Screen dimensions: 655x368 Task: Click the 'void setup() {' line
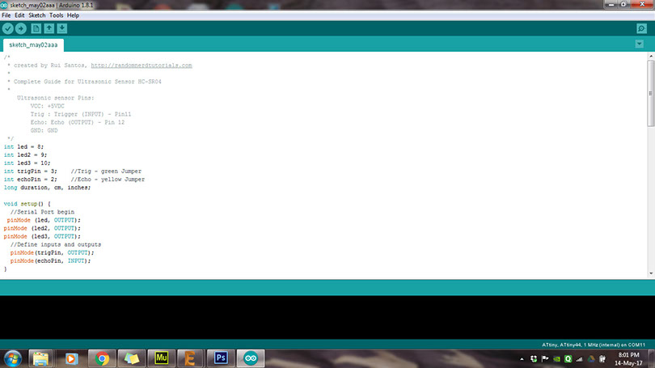[27, 204]
